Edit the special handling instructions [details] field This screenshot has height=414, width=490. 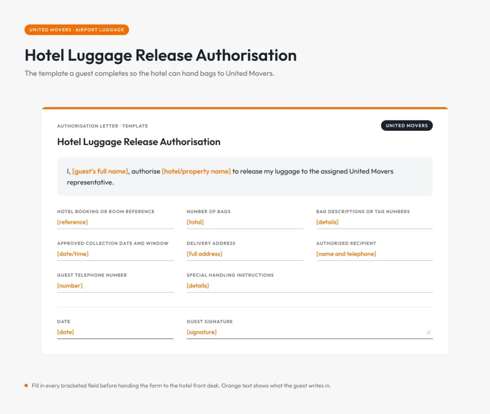pos(310,286)
